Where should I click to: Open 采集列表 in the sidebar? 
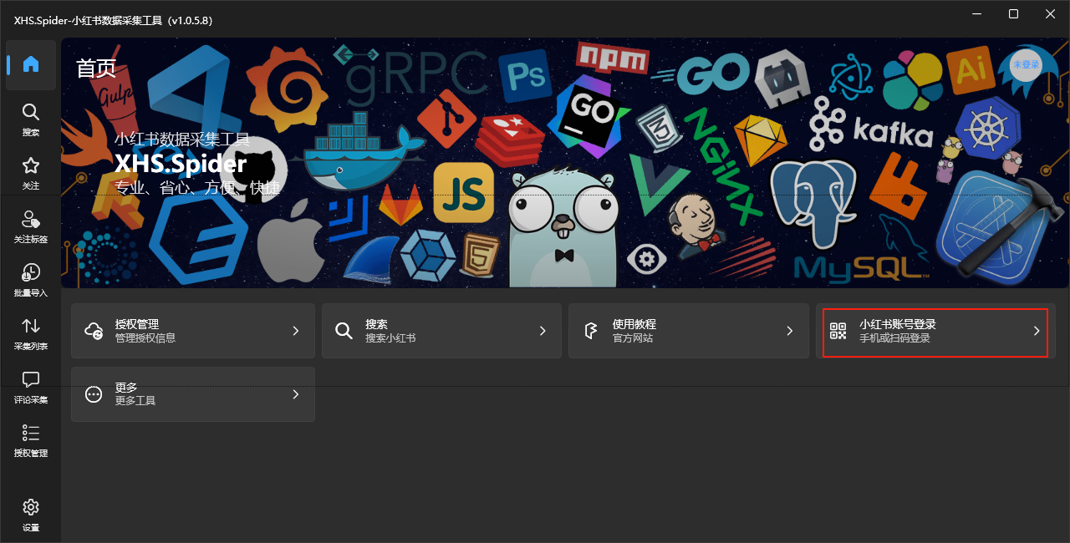coord(31,333)
